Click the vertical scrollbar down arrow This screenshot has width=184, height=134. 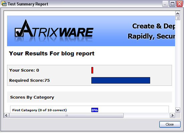click(178, 110)
